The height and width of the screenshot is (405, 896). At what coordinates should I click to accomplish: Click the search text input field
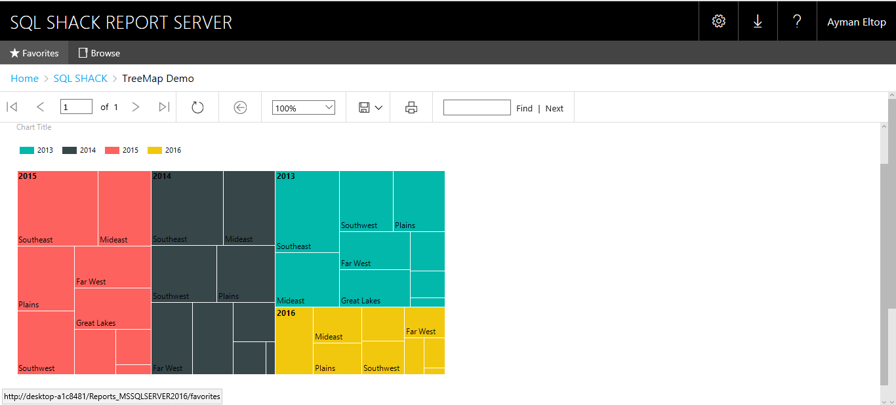pyautogui.click(x=477, y=107)
